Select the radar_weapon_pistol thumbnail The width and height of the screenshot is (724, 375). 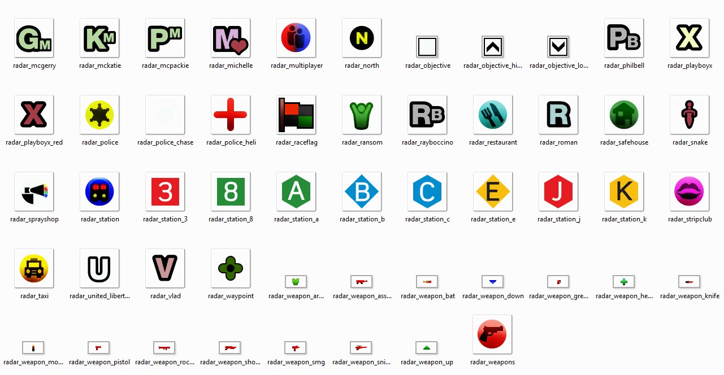point(99,347)
